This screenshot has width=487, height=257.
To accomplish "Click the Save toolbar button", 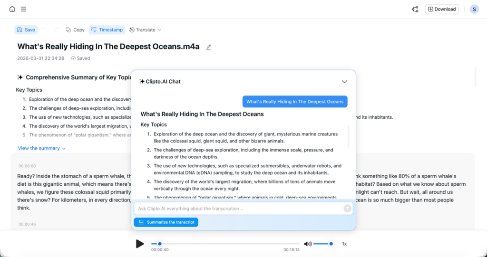I will [26, 30].
